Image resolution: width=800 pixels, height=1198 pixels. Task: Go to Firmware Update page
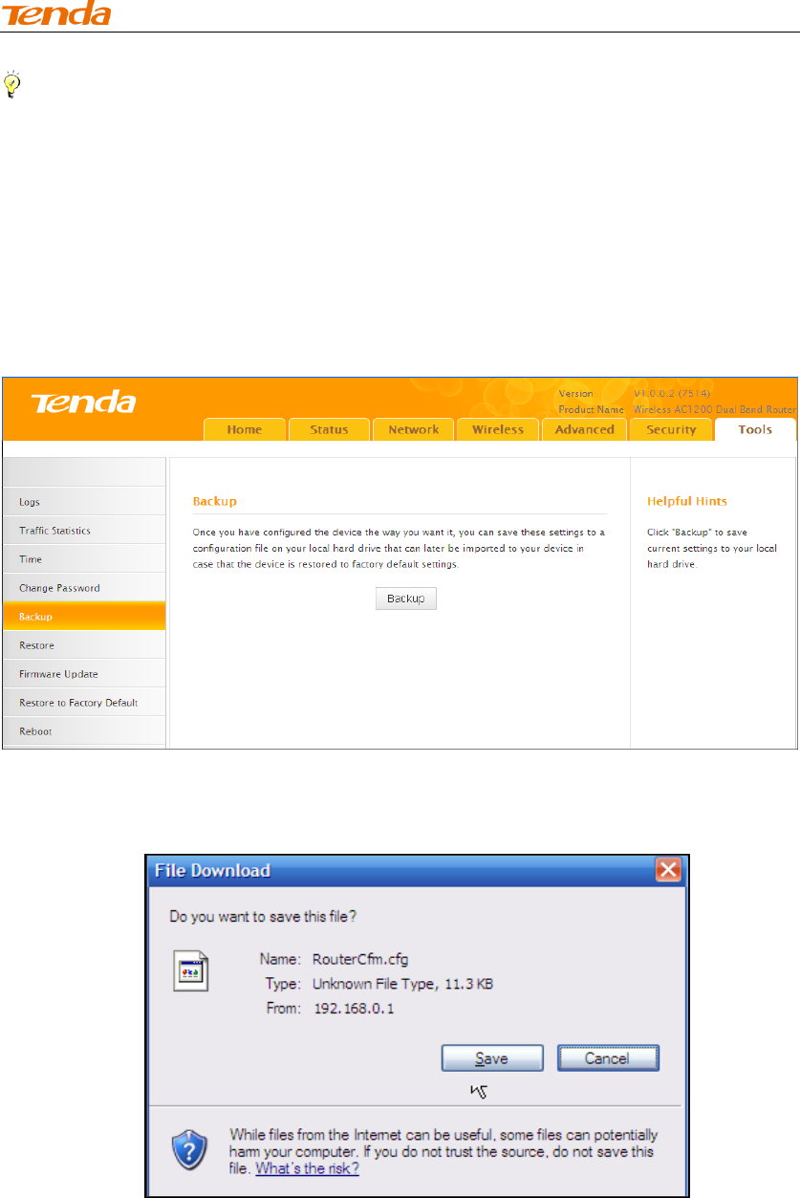click(x=83, y=673)
